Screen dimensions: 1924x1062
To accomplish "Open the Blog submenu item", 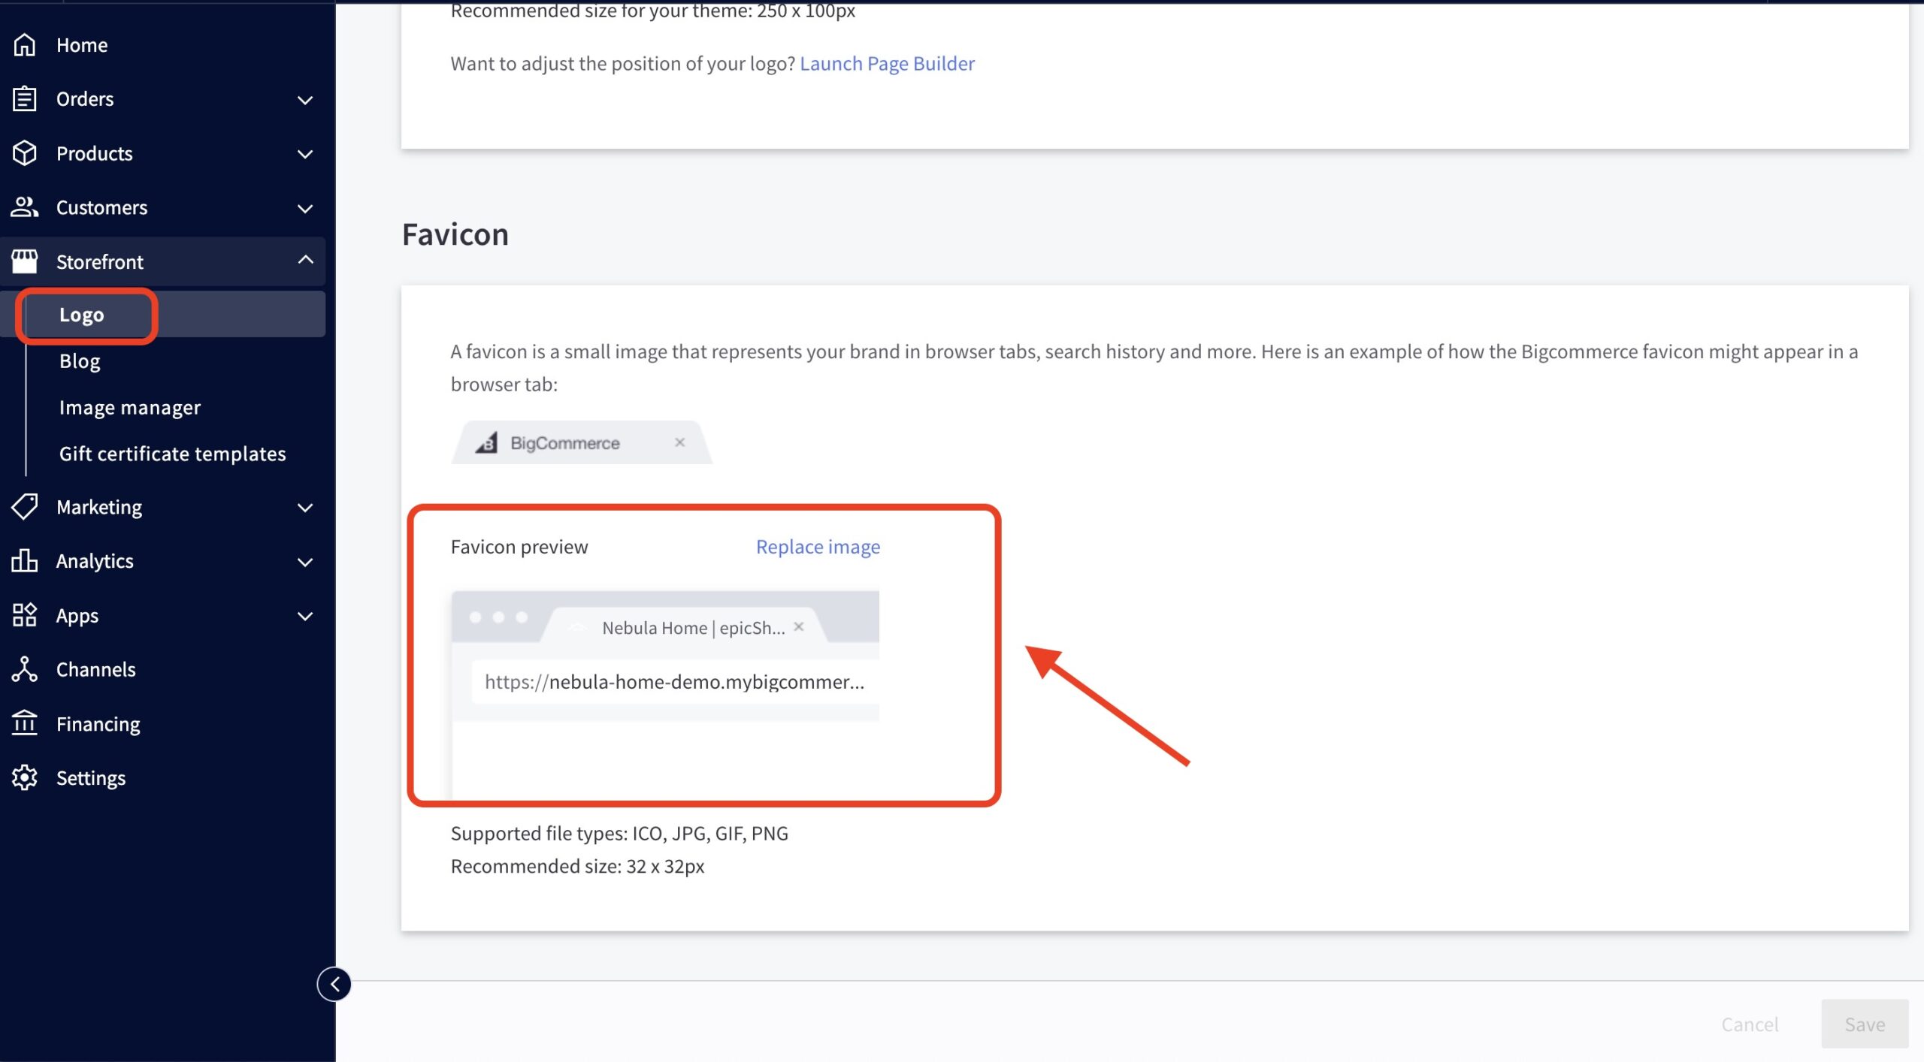I will [80, 361].
